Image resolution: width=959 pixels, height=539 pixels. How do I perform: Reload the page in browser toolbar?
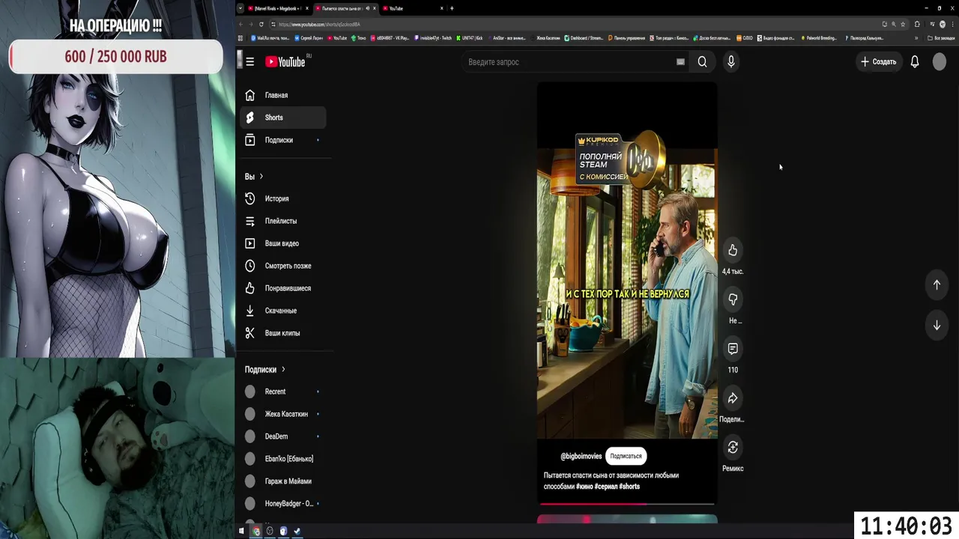(x=261, y=24)
